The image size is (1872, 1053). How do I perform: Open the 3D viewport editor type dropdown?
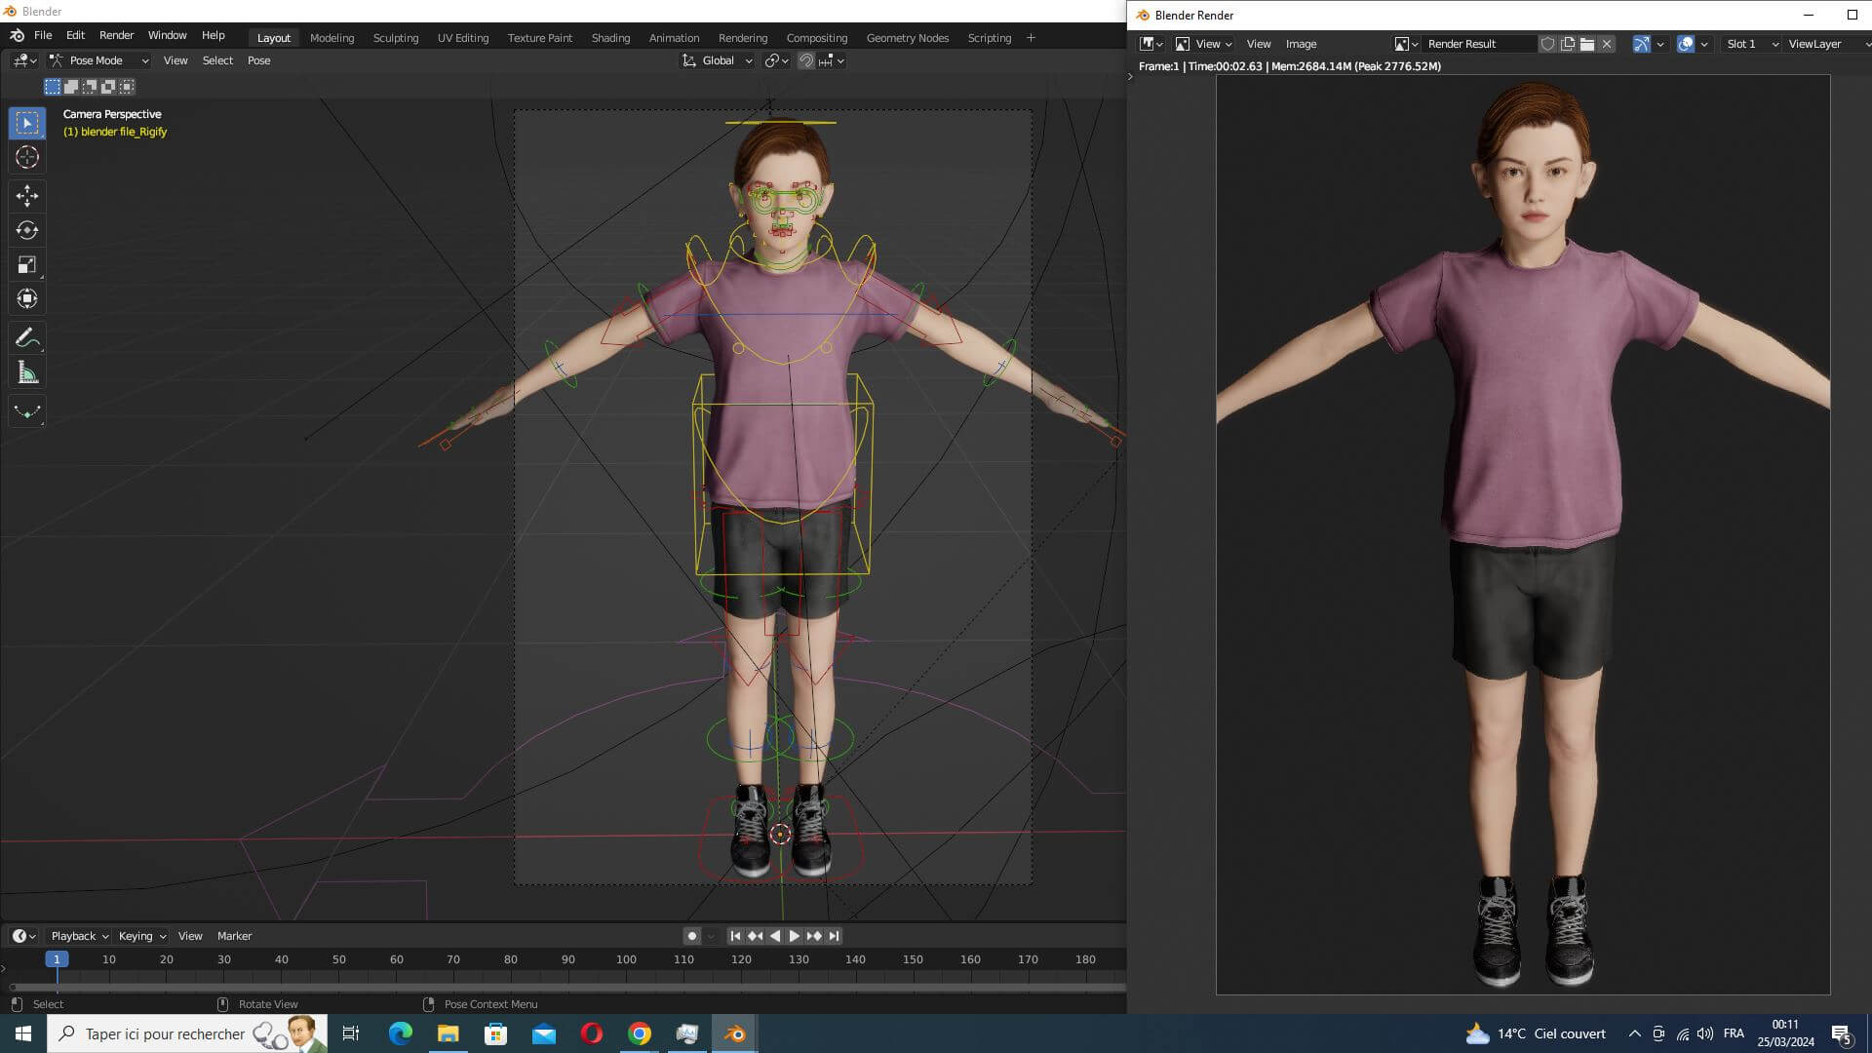point(24,60)
